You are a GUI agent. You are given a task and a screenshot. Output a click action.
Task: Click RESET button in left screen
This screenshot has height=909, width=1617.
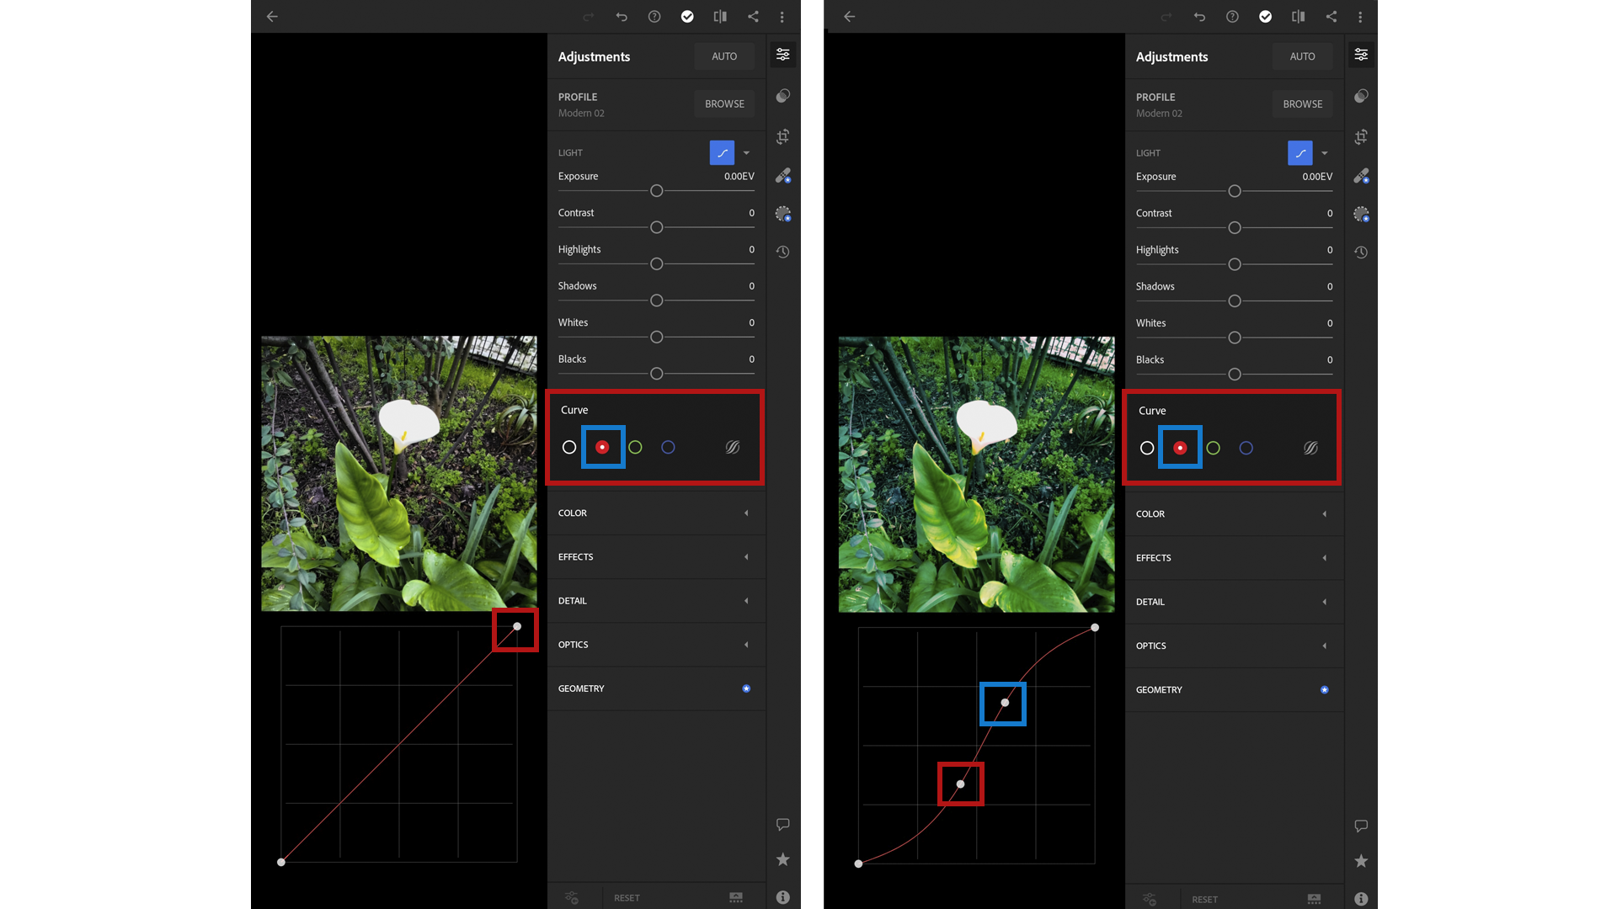point(627,898)
